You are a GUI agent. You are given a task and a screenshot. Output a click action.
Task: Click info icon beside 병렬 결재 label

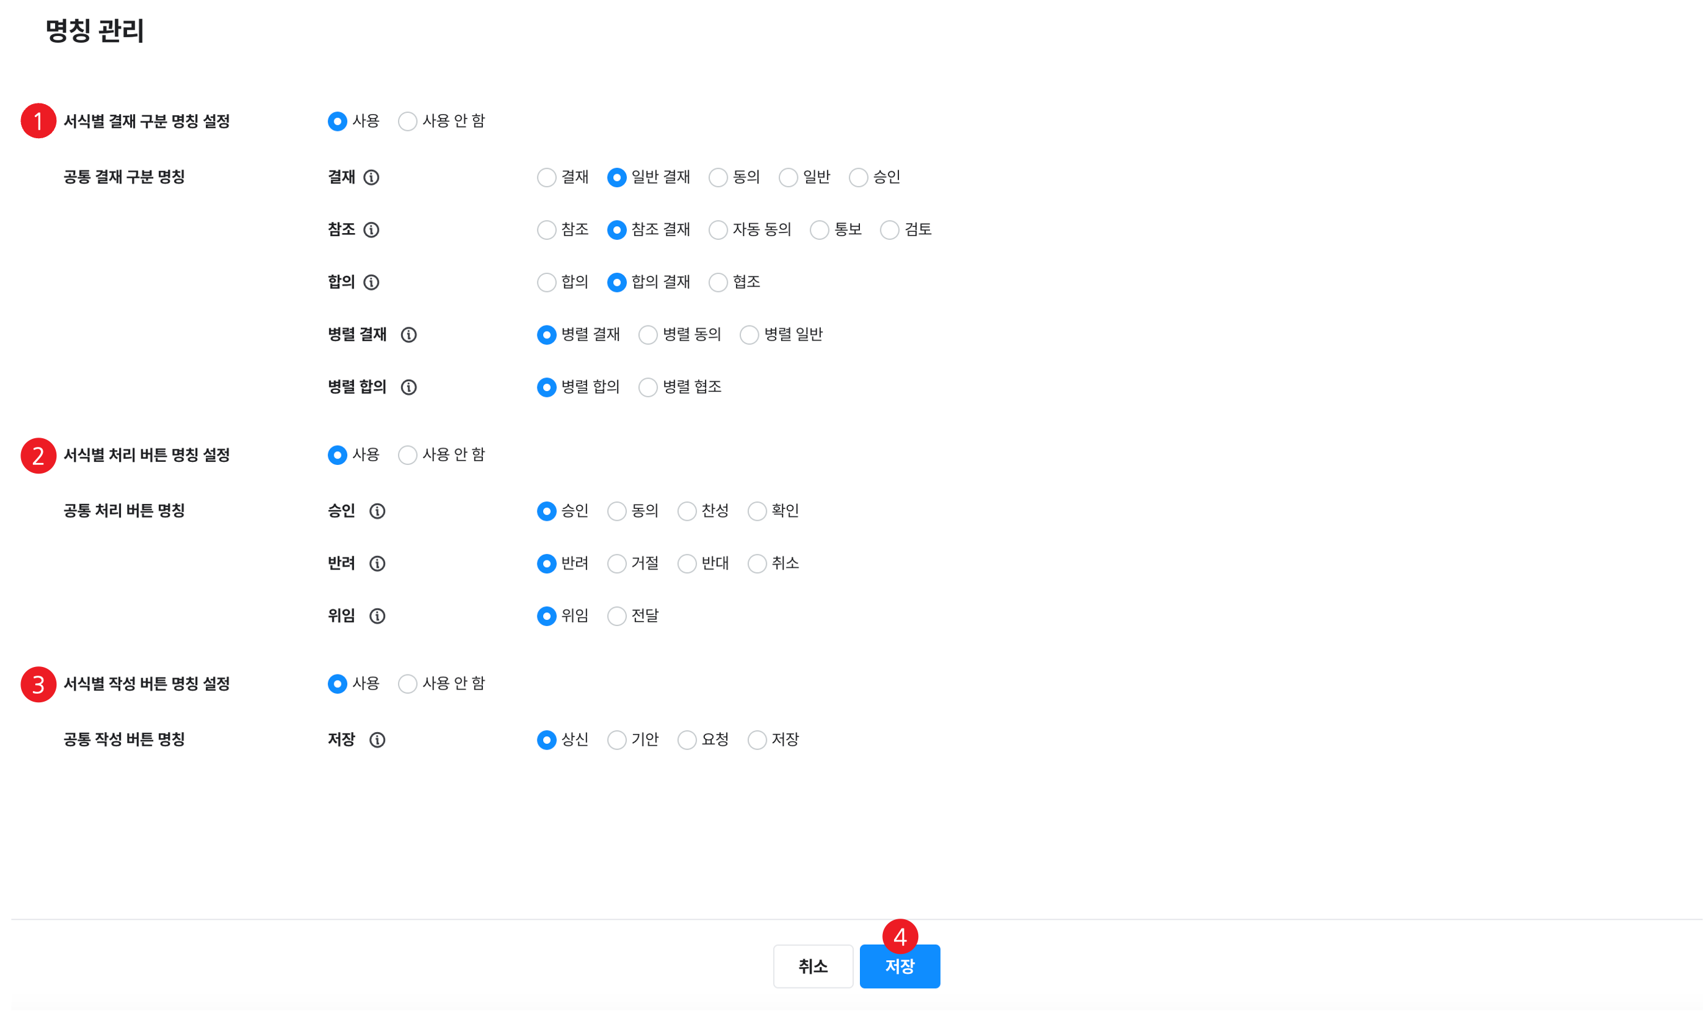pyautogui.click(x=409, y=335)
